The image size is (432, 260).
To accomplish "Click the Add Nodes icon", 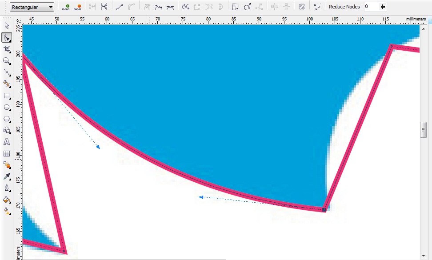I will coord(66,6).
